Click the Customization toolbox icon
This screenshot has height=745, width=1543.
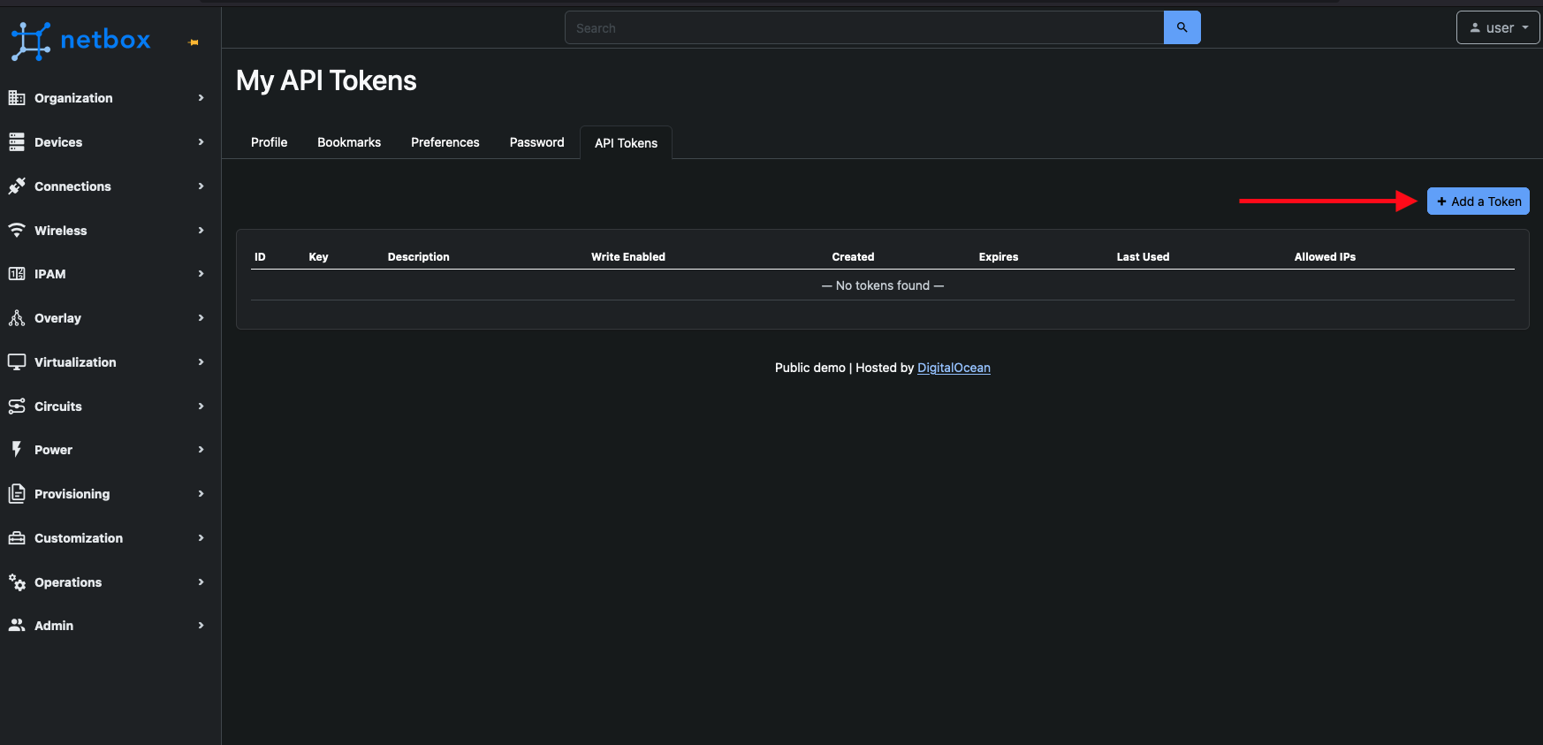(17, 538)
